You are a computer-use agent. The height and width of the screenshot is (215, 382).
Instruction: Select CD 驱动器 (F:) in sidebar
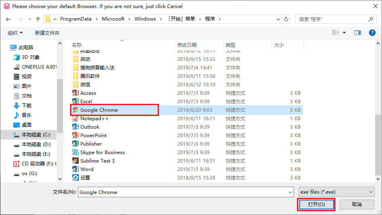(x=35, y=164)
